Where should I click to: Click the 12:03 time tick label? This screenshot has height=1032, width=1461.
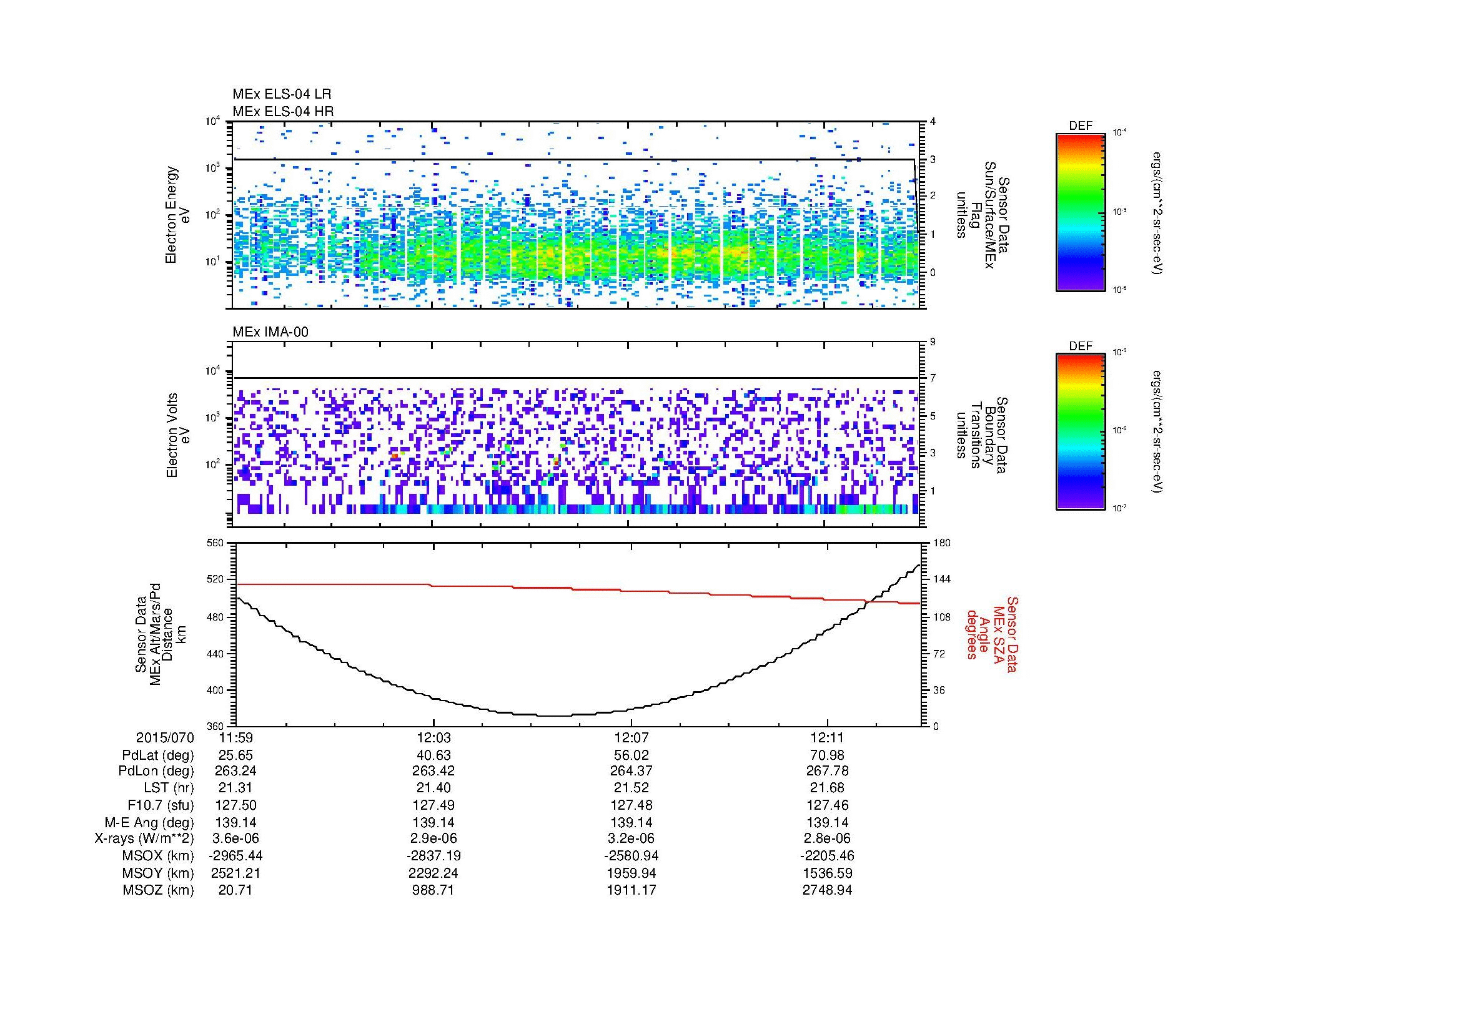point(433,737)
